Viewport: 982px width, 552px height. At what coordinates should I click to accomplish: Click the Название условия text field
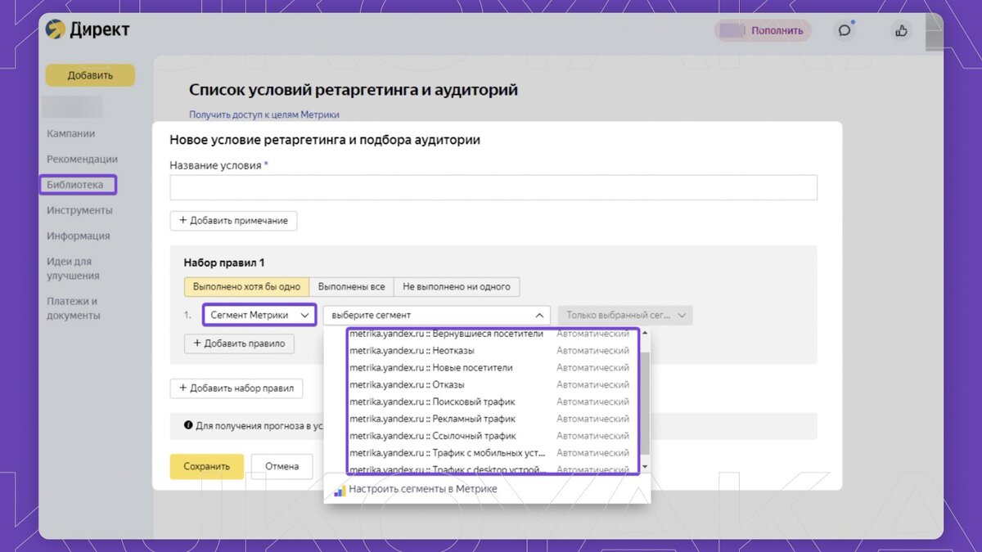pos(493,187)
